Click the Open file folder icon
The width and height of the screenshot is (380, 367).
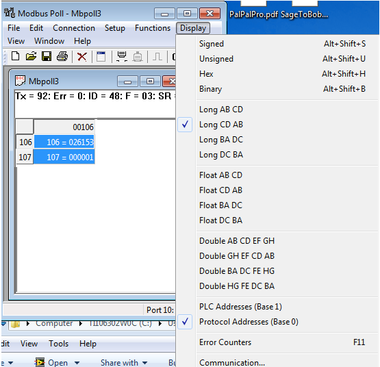31,56
